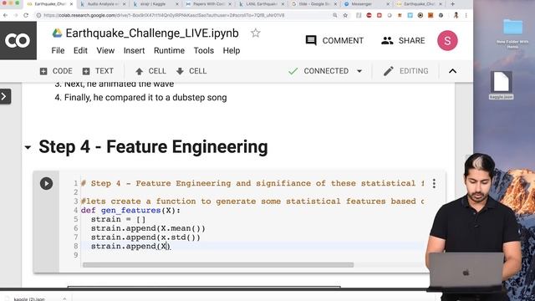Open the Insert menu
The image size is (535, 301).
click(x=134, y=50)
